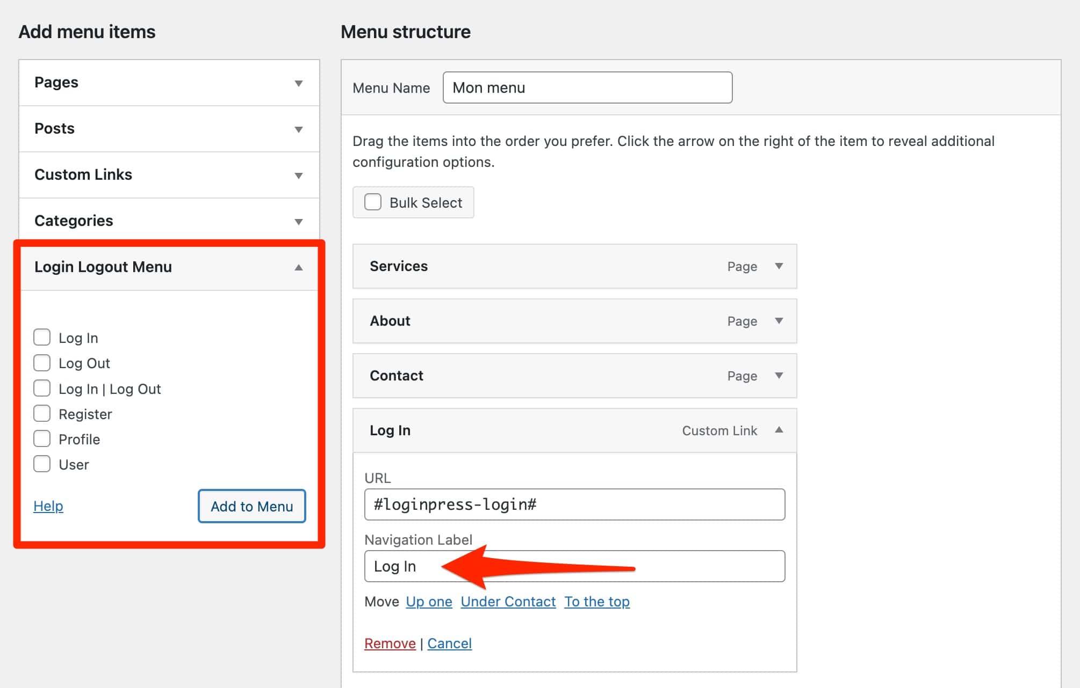Expand the Posts panel arrow
Screen dimensions: 1080x688
click(x=299, y=129)
